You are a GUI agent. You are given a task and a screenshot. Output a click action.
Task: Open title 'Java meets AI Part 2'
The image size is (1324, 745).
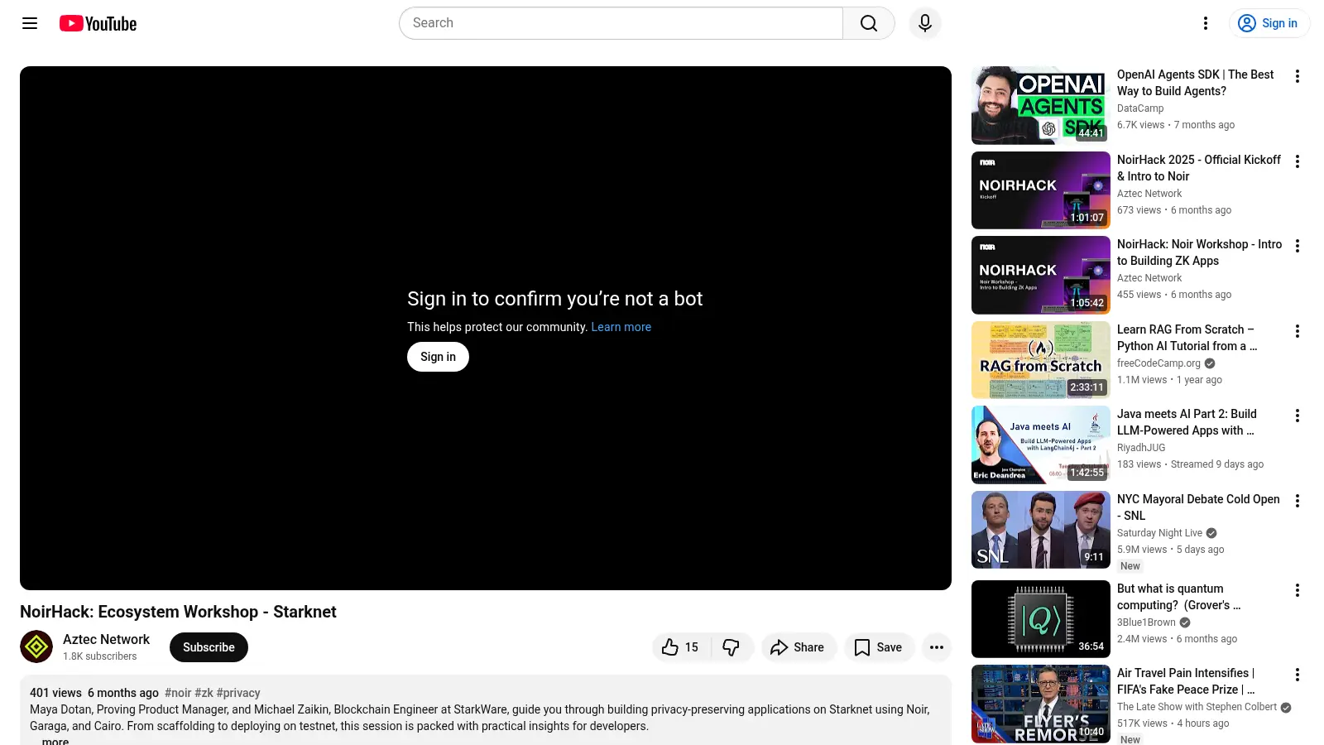1187,422
